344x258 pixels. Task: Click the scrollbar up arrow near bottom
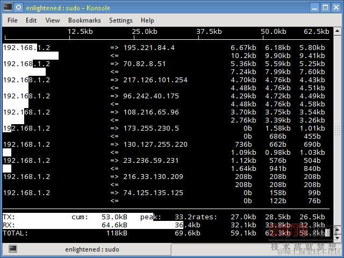[338, 230]
